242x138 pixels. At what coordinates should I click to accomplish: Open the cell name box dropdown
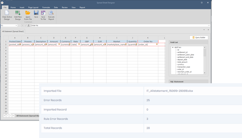coord(16,26)
